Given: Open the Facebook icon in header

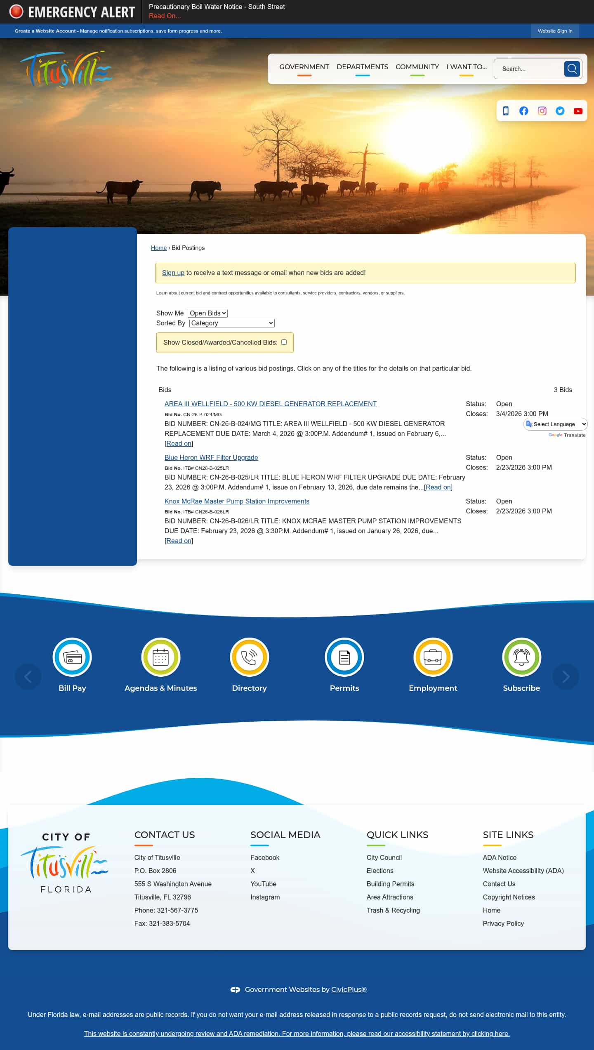Looking at the screenshot, I should coord(523,111).
